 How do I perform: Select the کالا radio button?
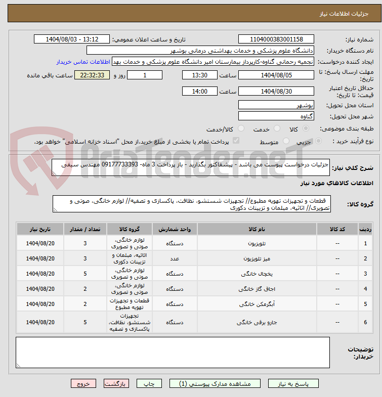click(306, 128)
